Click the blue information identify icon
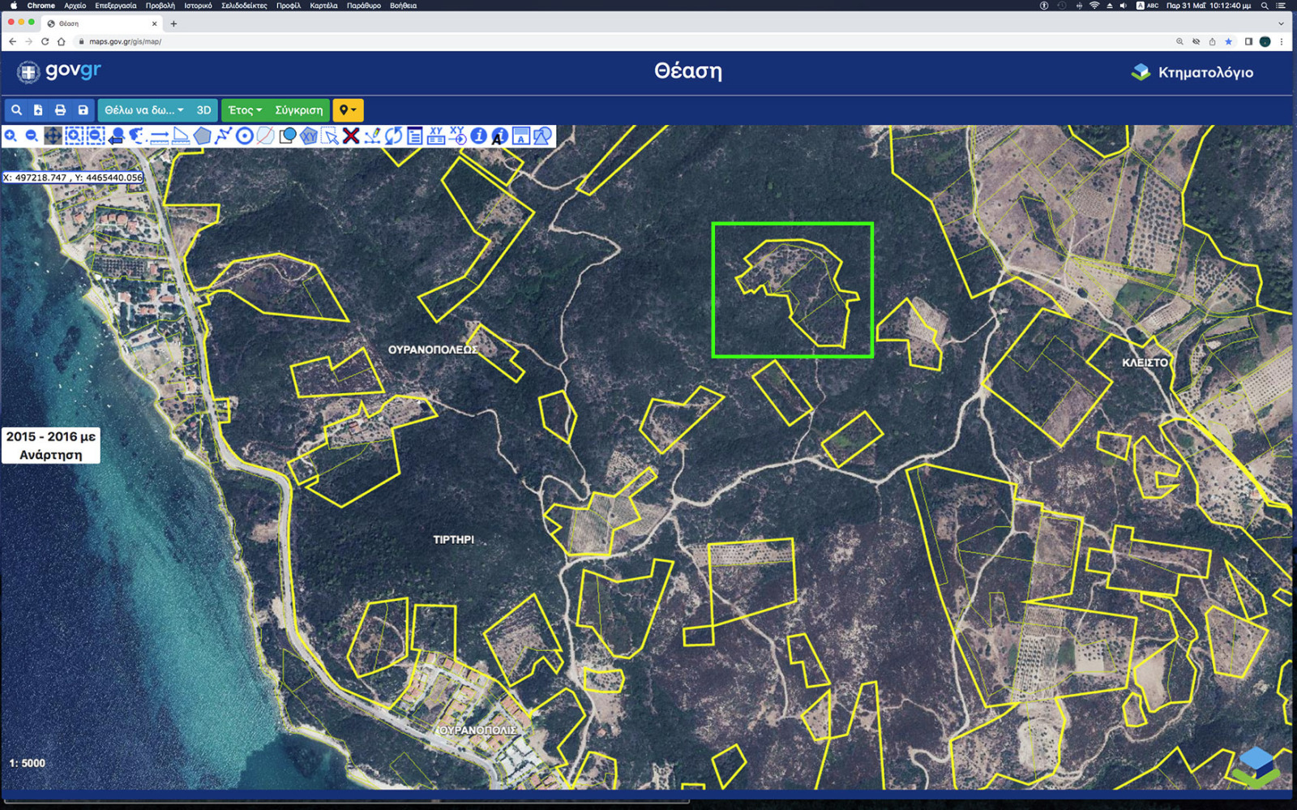 point(478,136)
